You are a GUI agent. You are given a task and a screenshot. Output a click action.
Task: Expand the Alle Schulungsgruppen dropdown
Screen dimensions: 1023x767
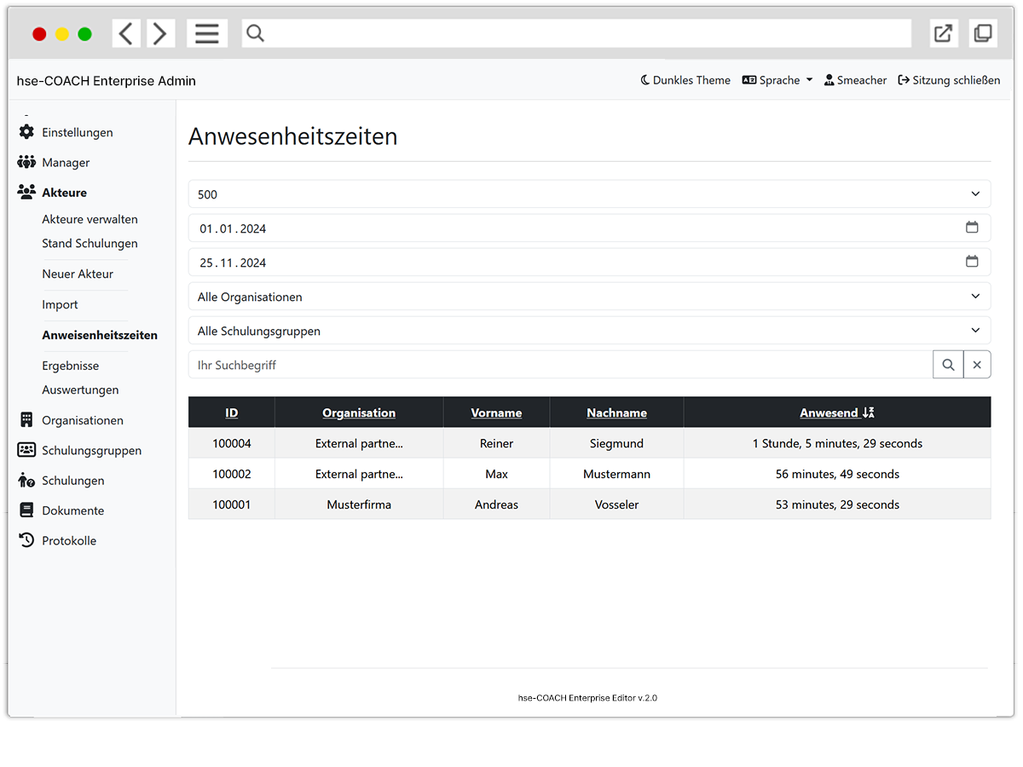589,331
